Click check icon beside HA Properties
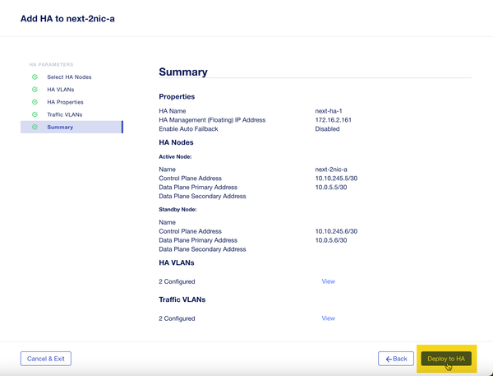This screenshot has height=376, width=493. (x=35, y=102)
